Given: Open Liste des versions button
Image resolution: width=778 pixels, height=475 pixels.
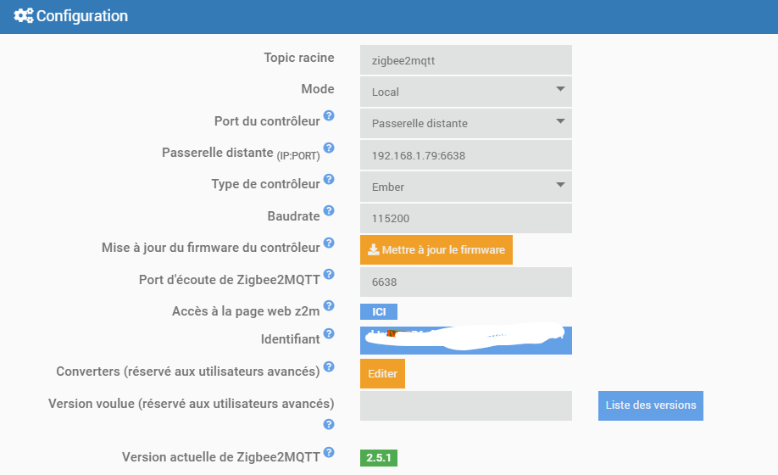Looking at the screenshot, I should pyautogui.click(x=651, y=405).
